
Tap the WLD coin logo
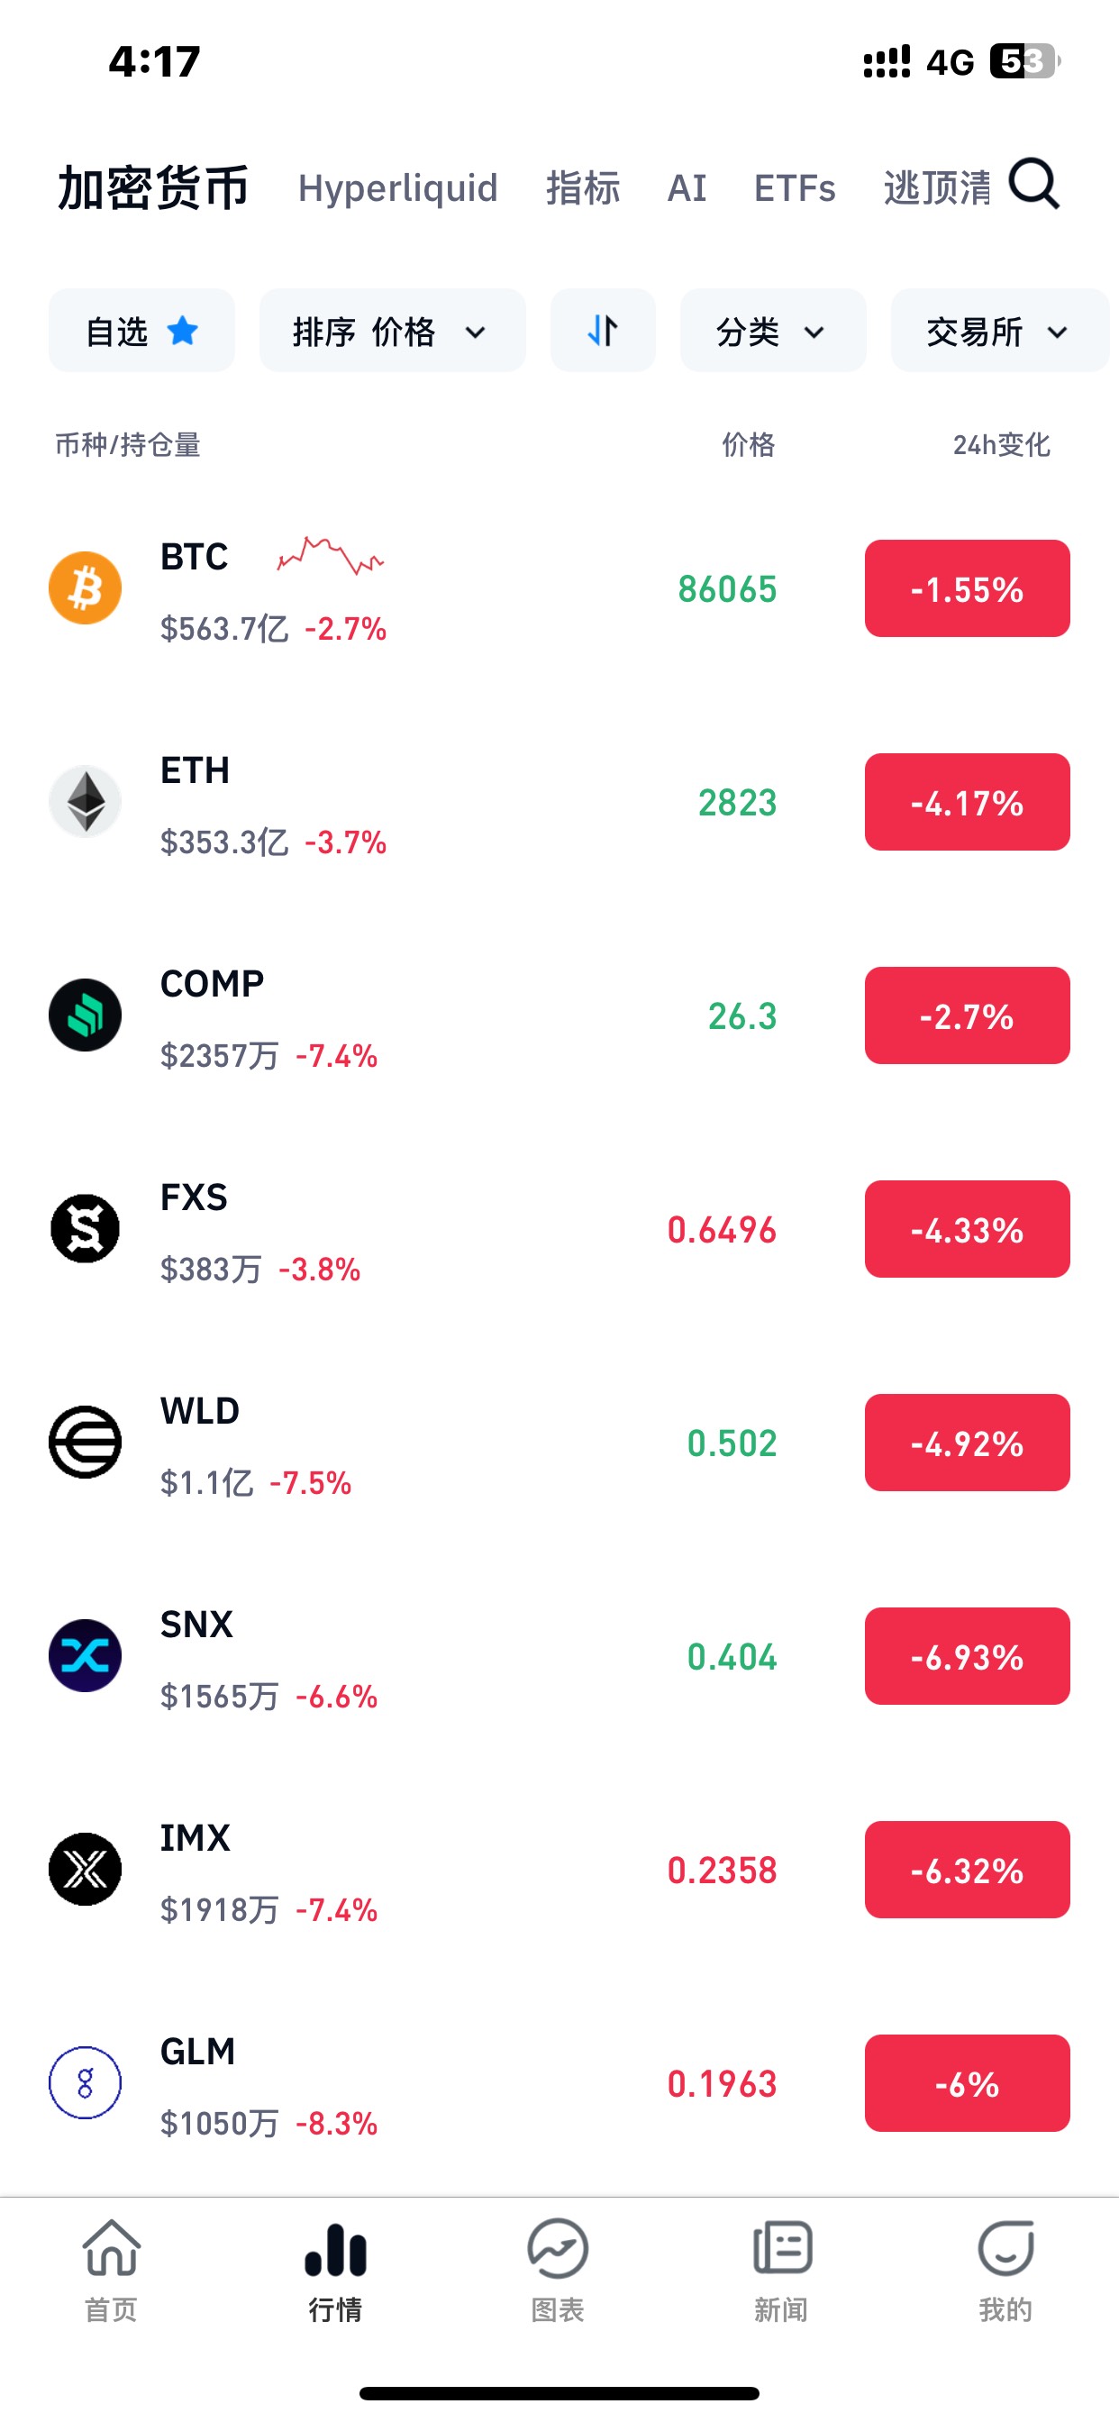pos(86,1443)
